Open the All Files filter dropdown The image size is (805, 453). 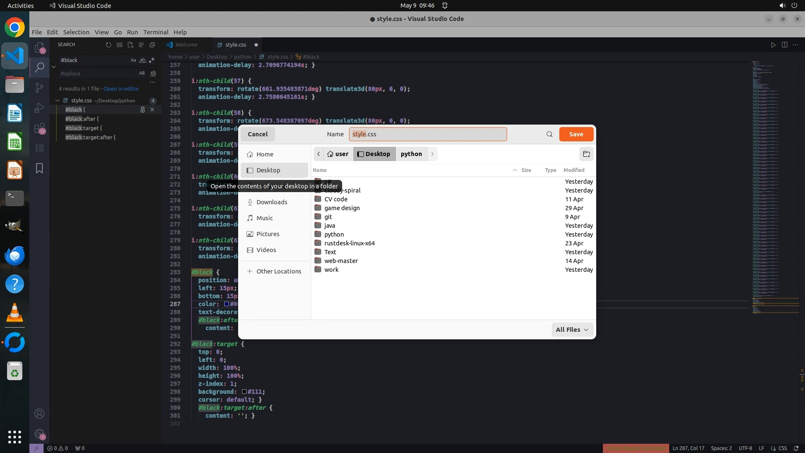(572, 330)
